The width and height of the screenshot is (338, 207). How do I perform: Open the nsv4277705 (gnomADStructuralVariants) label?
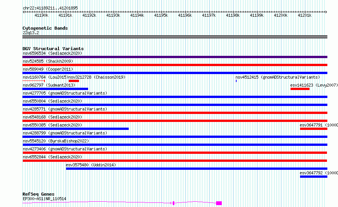click(x=65, y=93)
